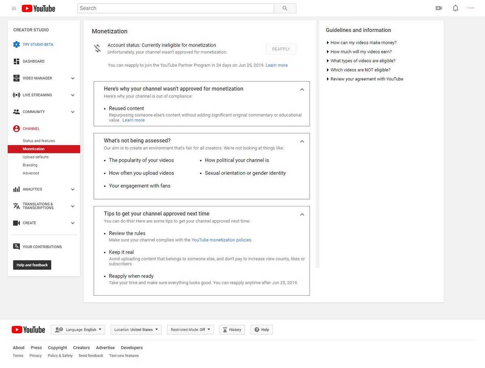The image size is (485, 368).
Task: Open the Privacy footer link
Action: pos(36,356)
